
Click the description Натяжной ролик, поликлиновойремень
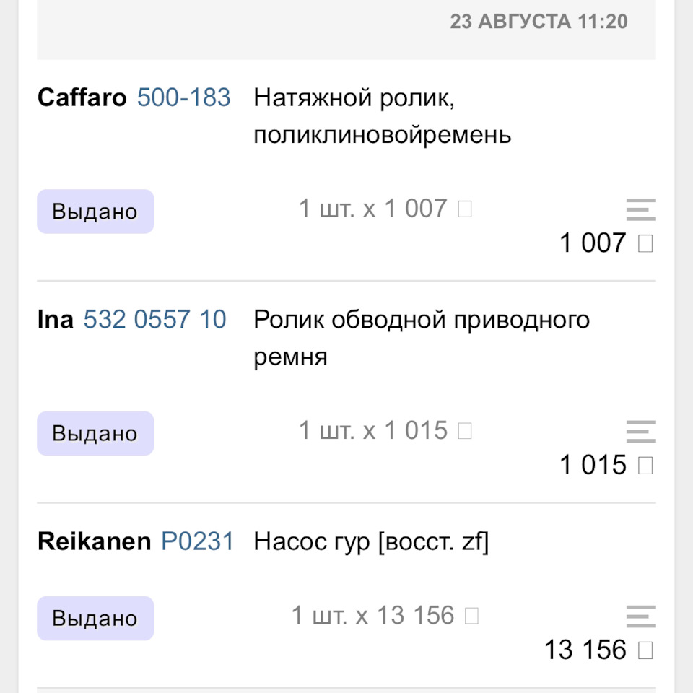[x=382, y=116]
